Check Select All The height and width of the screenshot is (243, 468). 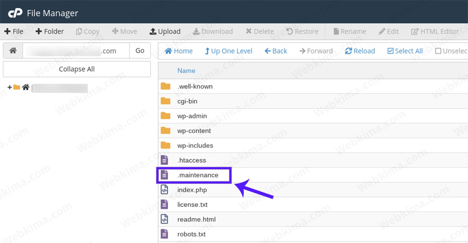(x=405, y=51)
